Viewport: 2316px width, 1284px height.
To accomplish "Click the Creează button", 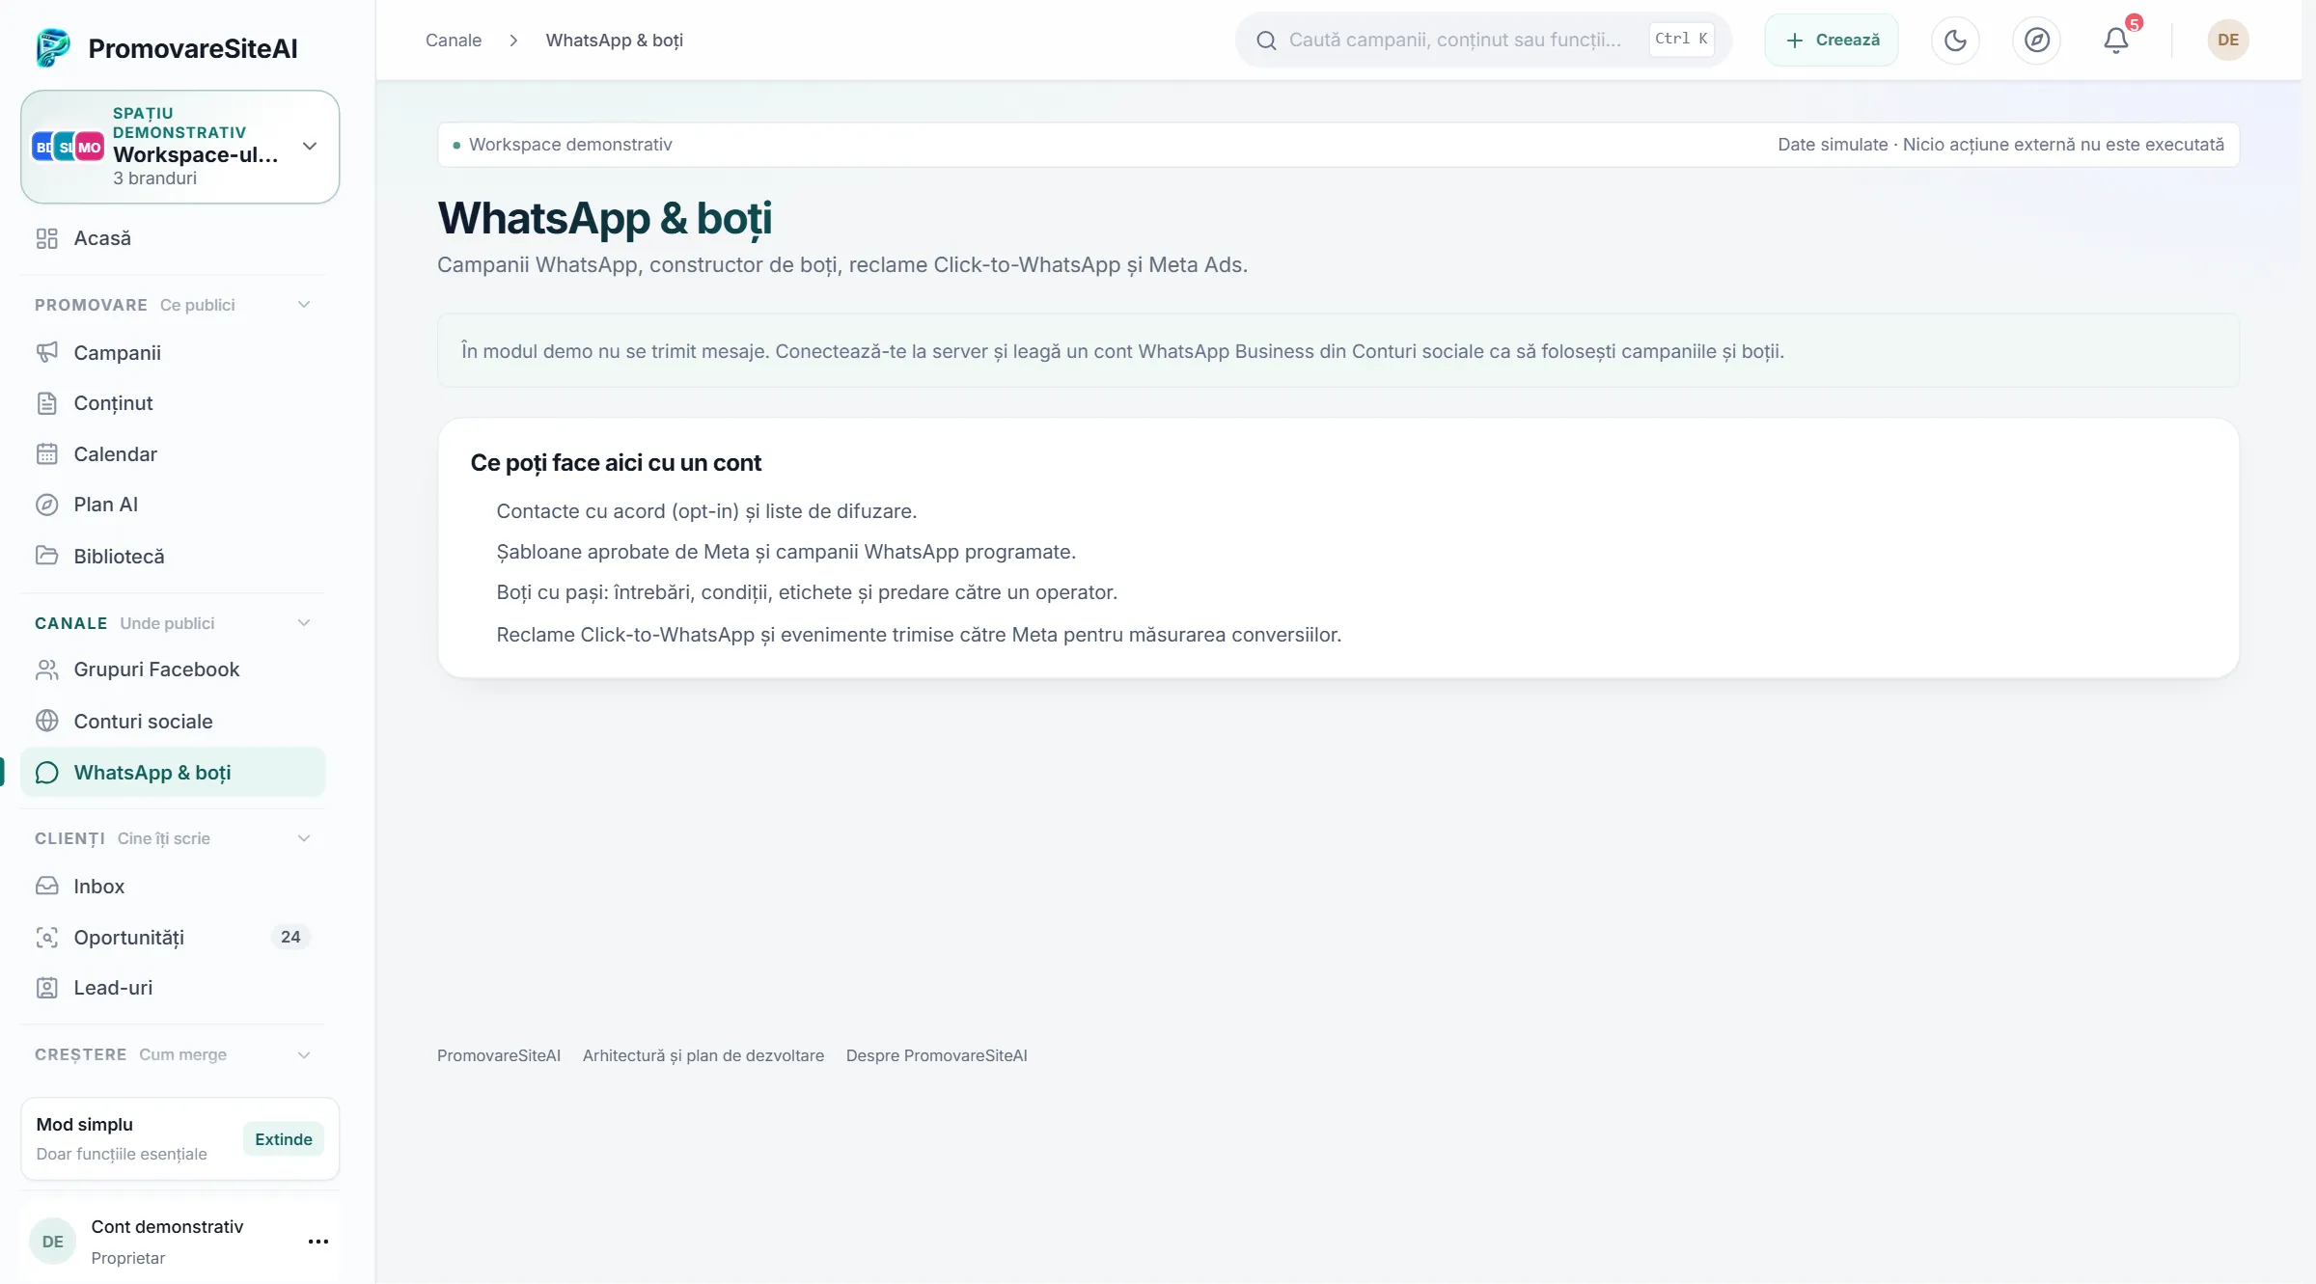I will (1832, 40).
